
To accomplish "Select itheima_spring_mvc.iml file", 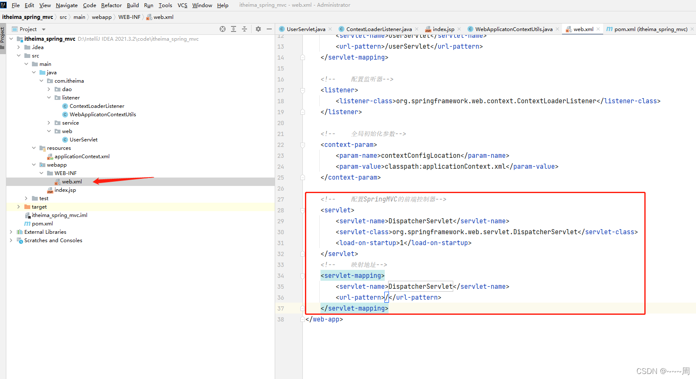I will pos(60,215).
